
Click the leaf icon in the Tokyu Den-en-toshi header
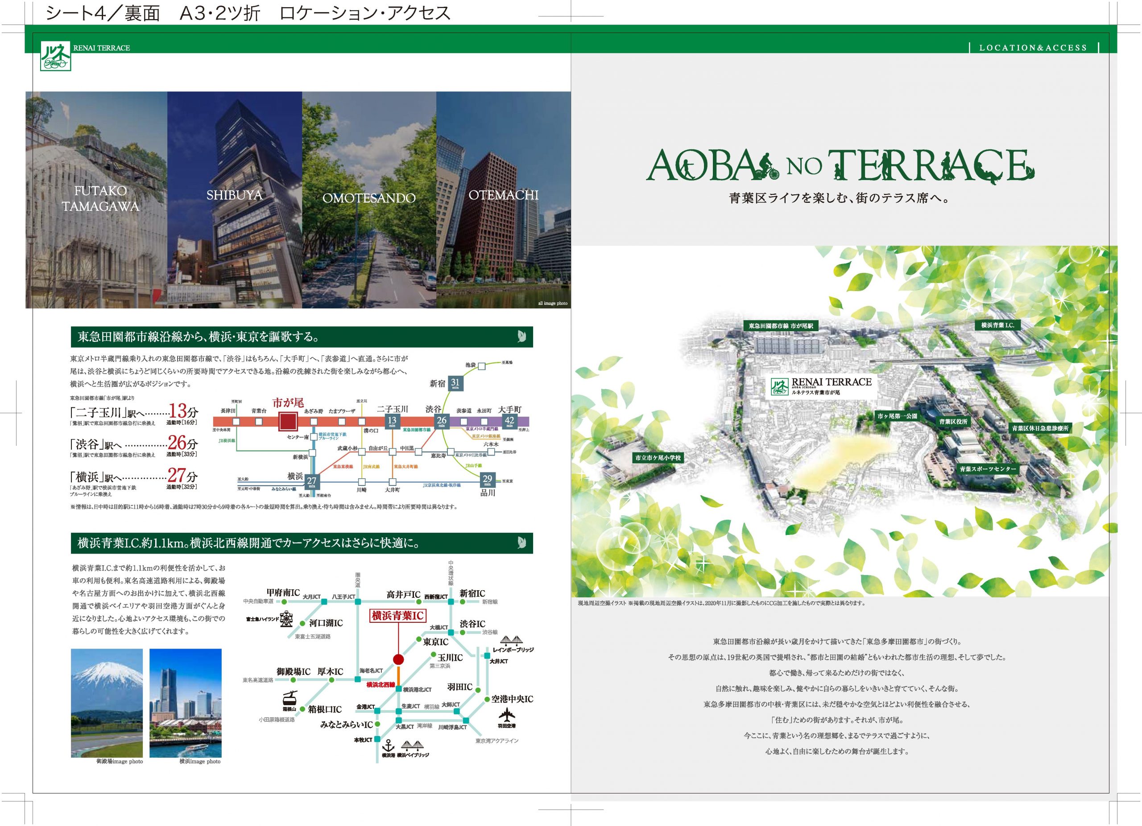click(x=521, y=337)
